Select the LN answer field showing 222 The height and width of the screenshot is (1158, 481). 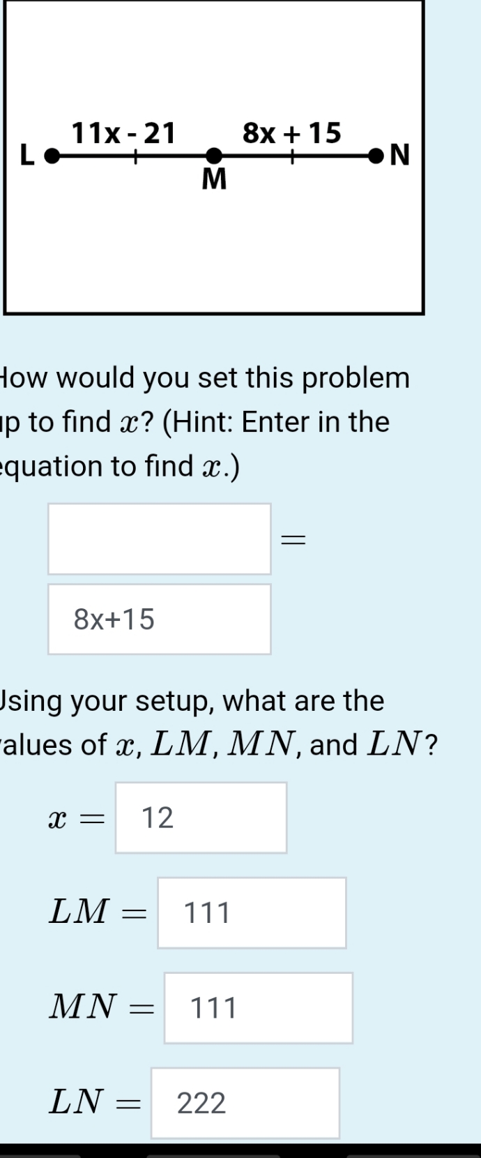[x=245, y=1103]
